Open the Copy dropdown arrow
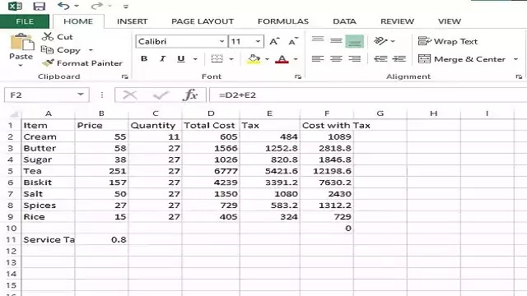Viewport: 527px width, 296px height. click(91, 50)
